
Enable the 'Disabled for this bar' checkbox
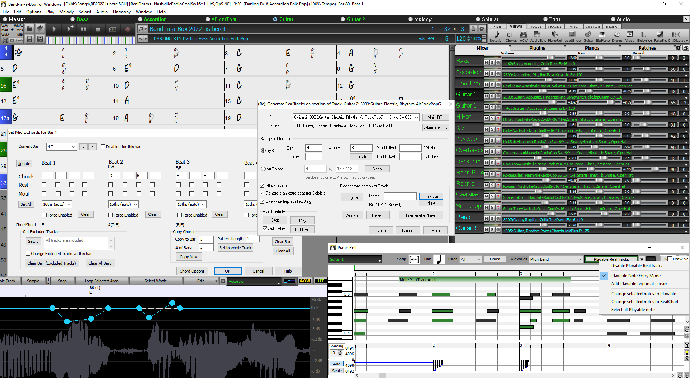pyautogui.click(x=103, y=147)
